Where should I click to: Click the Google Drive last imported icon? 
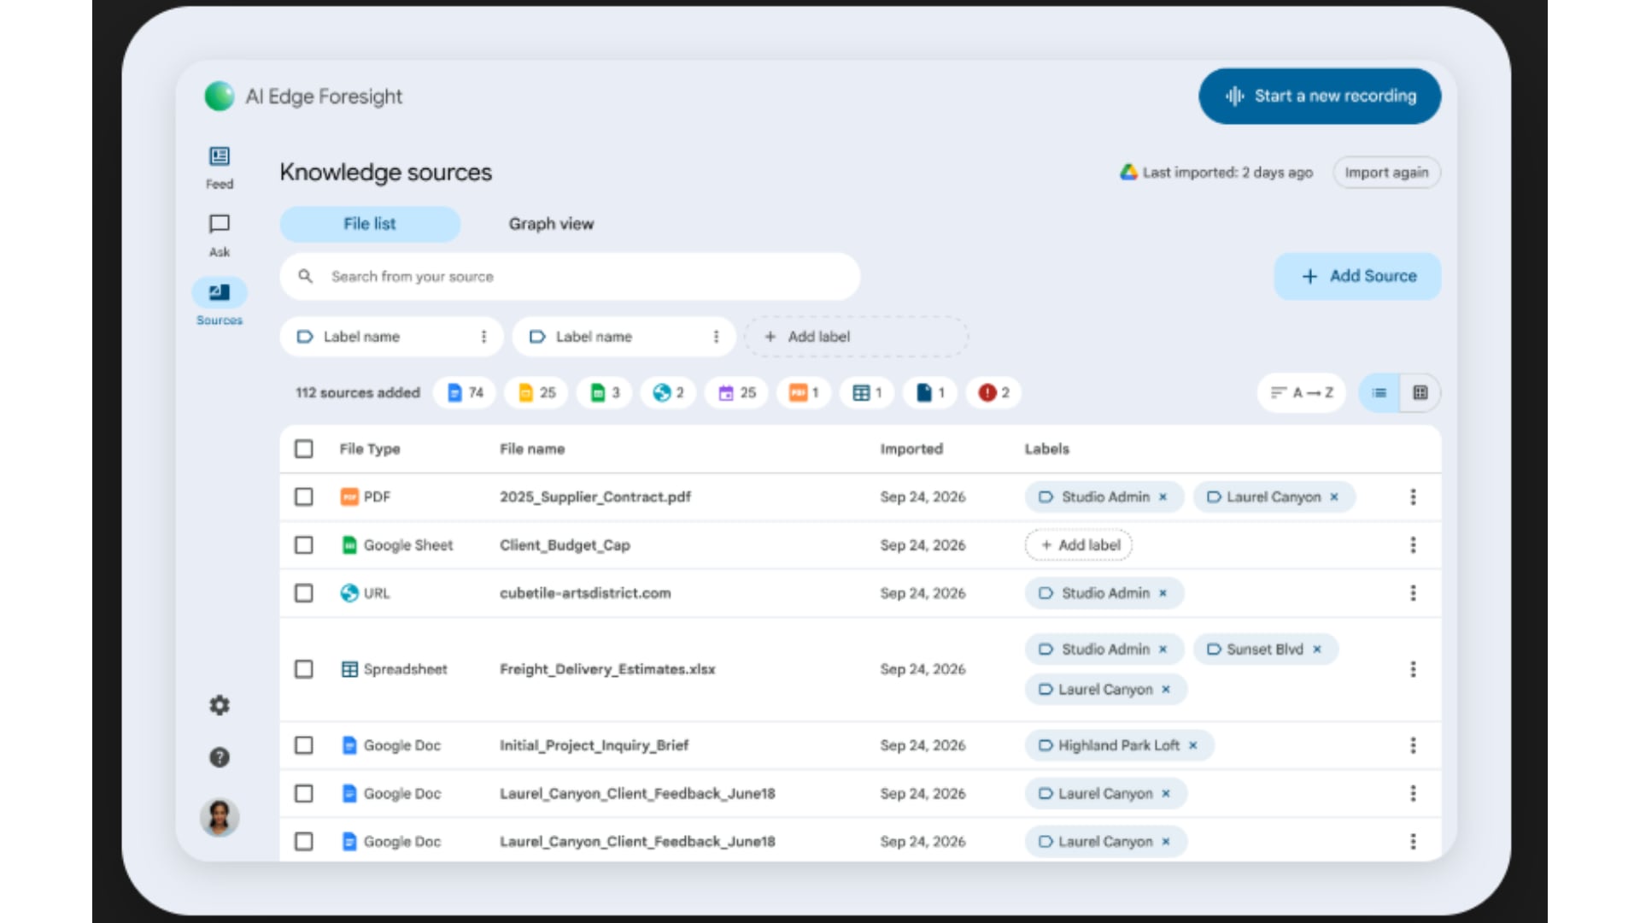[x=1128, y=172]
